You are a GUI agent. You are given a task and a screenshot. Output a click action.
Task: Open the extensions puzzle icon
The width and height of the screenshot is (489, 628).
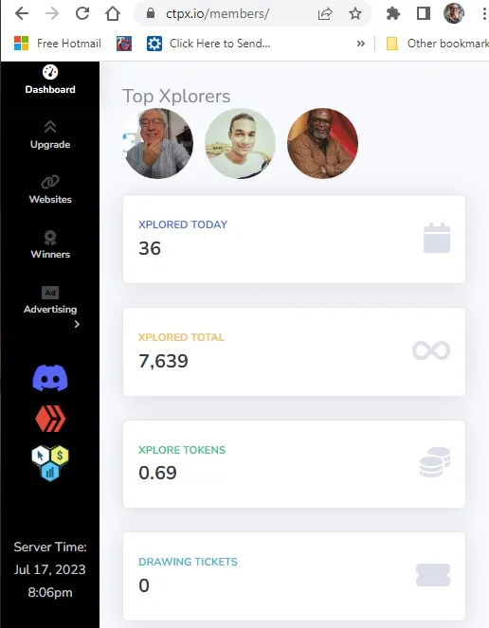pos(393,13)
